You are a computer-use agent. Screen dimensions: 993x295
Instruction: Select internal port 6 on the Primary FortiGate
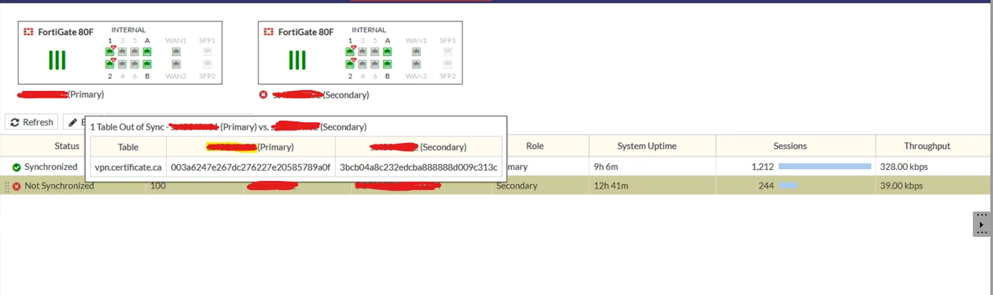tap(135, 64)
